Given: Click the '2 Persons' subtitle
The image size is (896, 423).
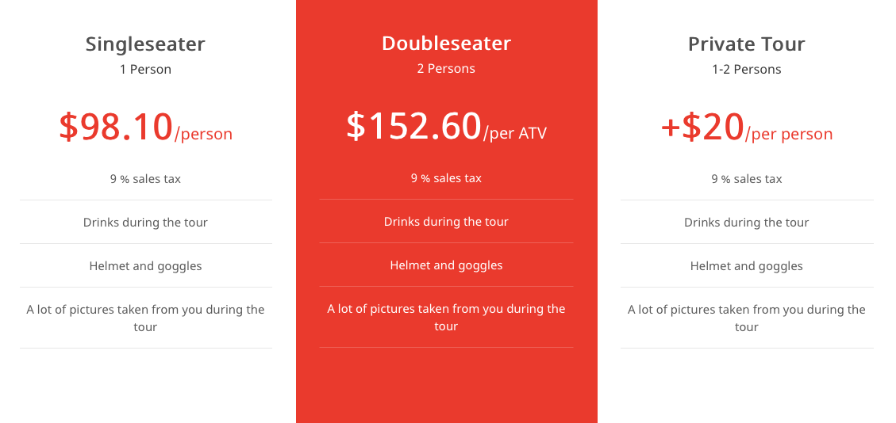Looking at the screenshot, I should coord(446,69).
